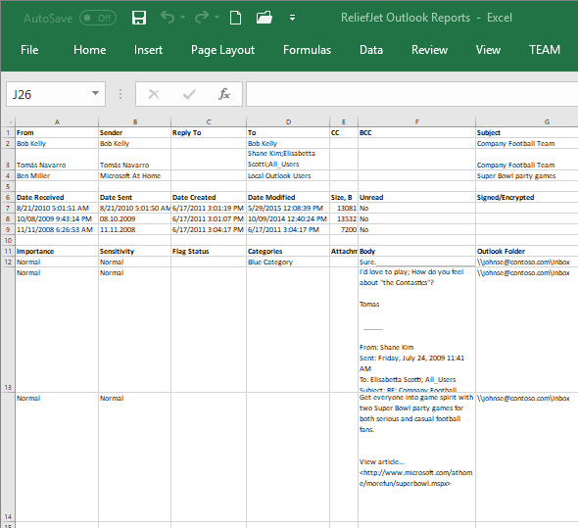Click the 'Shane Kim;Elisabetta Scotti;All_Users' cell
578x528 pixels.
tap(288, 160)
